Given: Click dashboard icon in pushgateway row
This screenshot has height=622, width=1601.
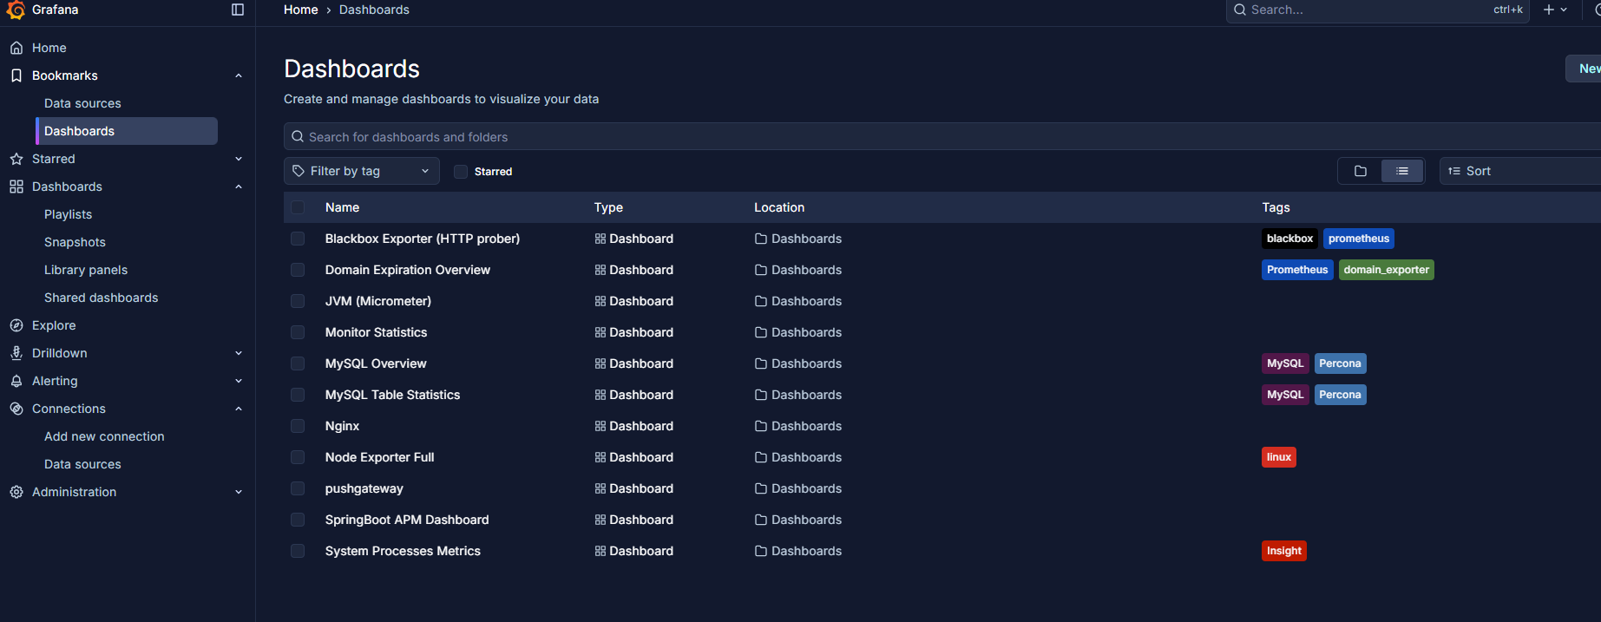Looking at the screenshot, I should click(600, 488).
